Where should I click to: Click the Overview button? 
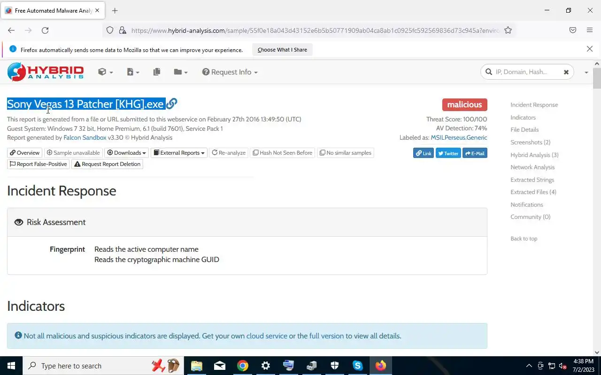(24, 153)
